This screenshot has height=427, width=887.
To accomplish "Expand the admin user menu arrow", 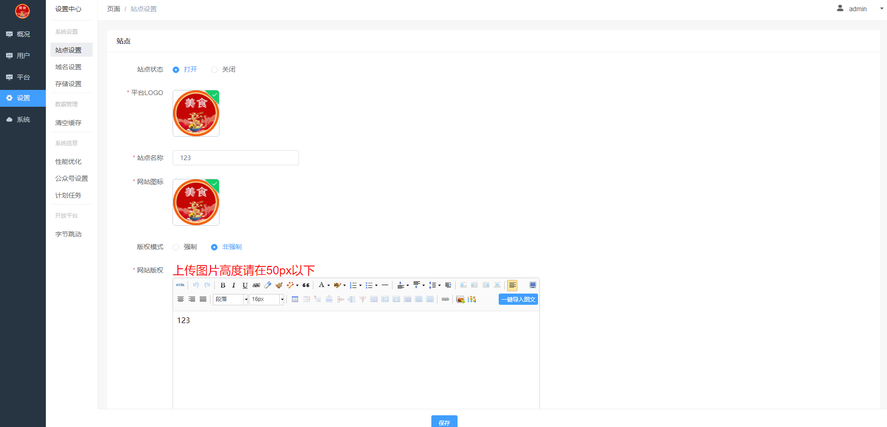I will tap(881, 9).
